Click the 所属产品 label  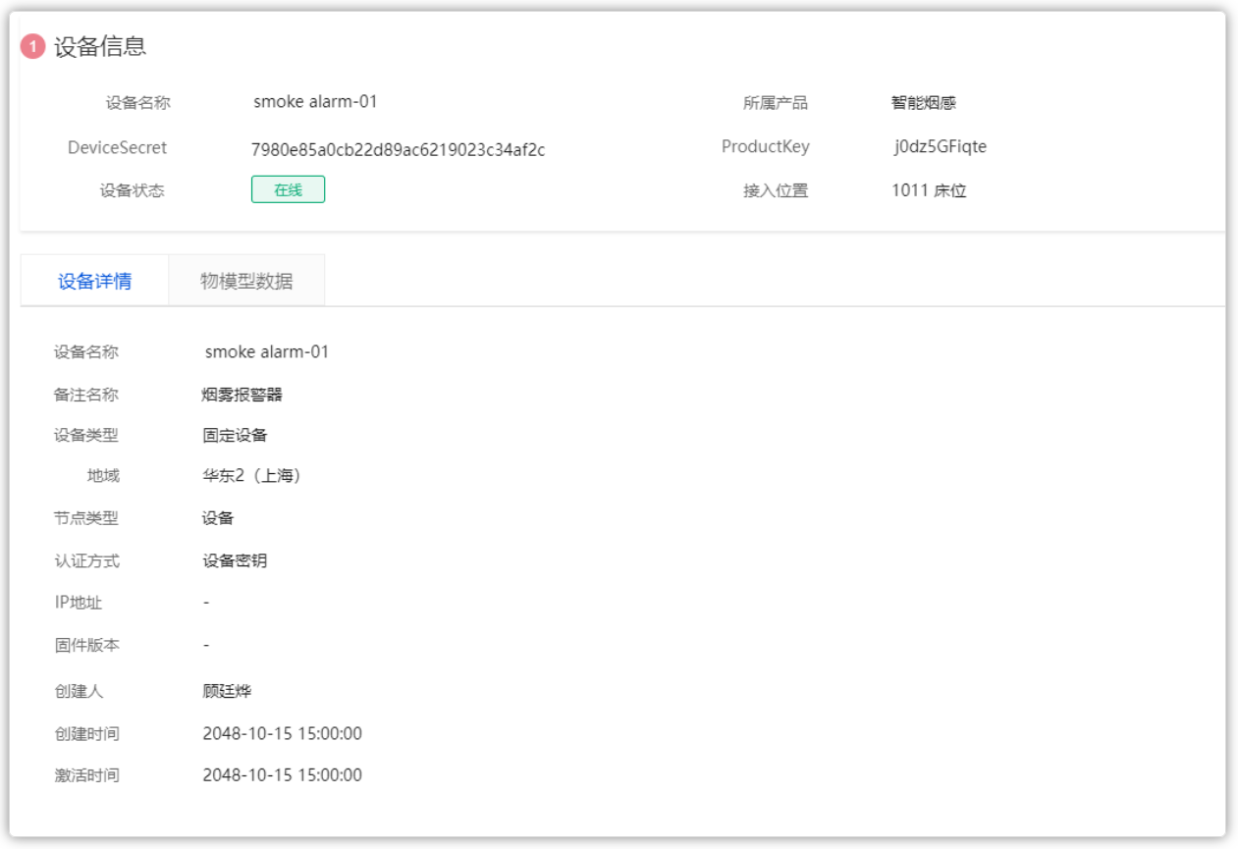click(776, 103)
